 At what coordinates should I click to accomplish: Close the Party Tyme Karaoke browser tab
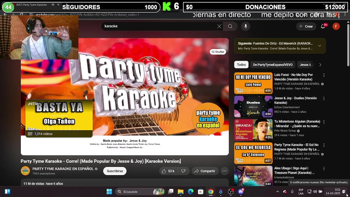pos(58,5)
